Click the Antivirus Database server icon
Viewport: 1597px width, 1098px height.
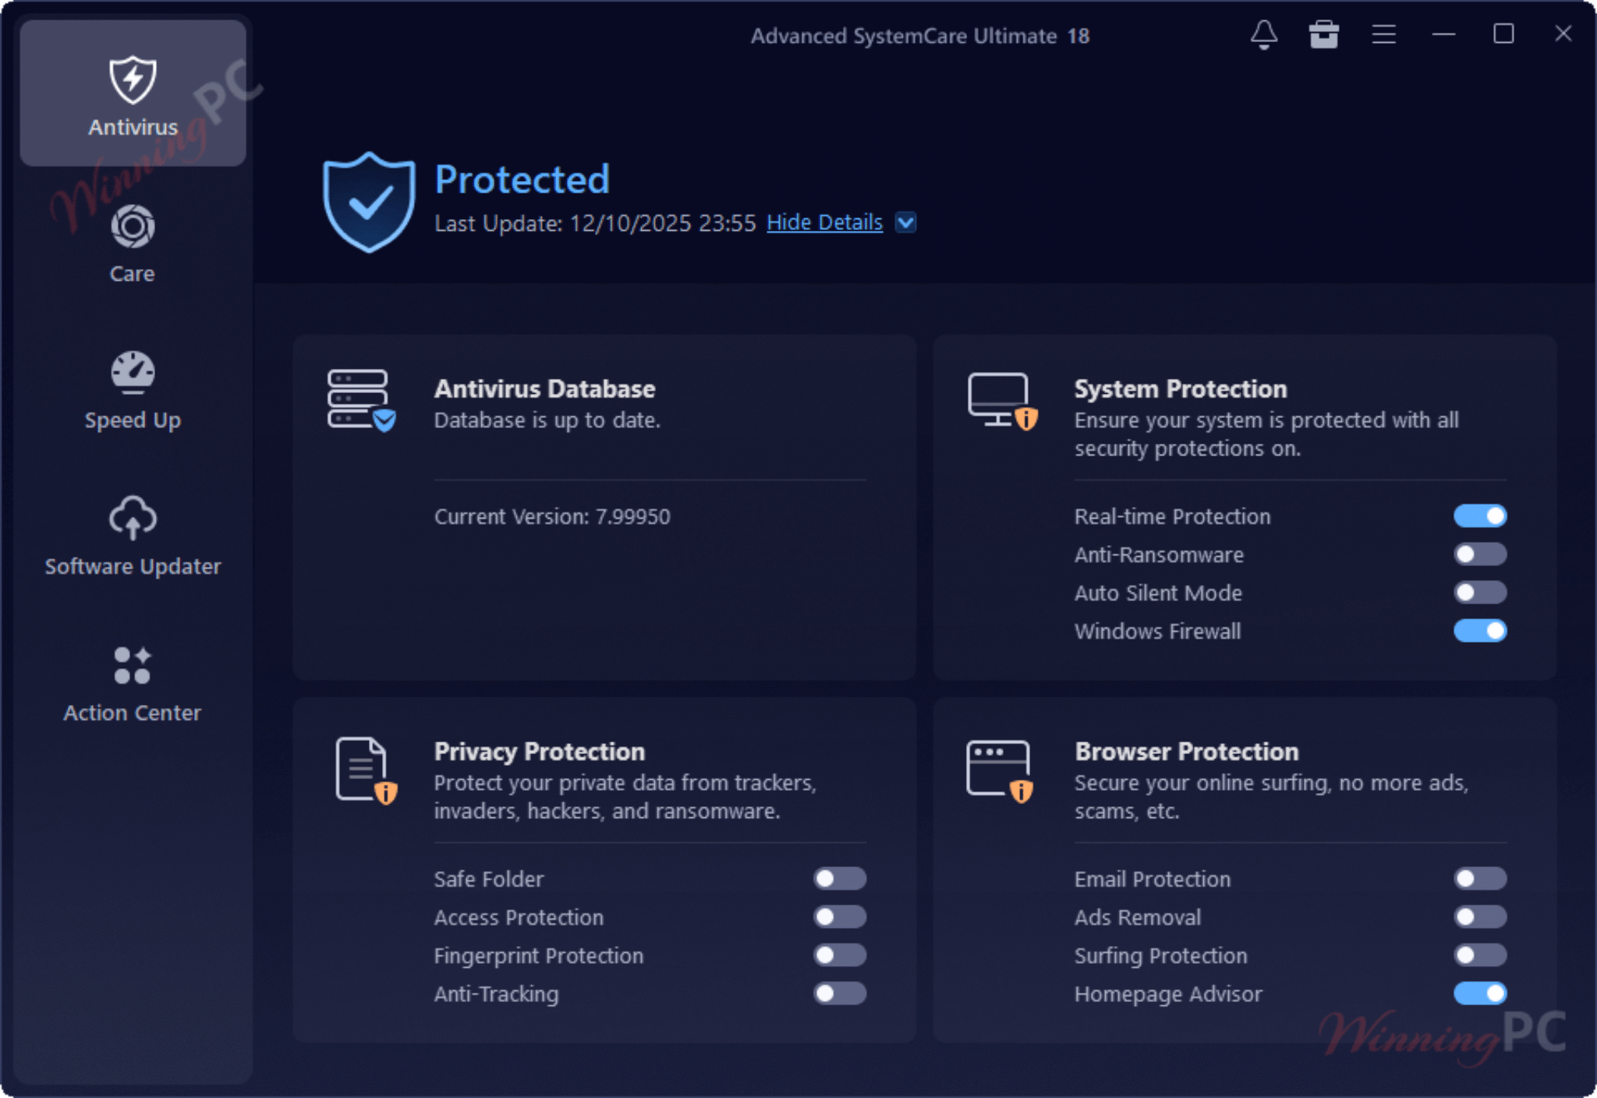point(361,400)
